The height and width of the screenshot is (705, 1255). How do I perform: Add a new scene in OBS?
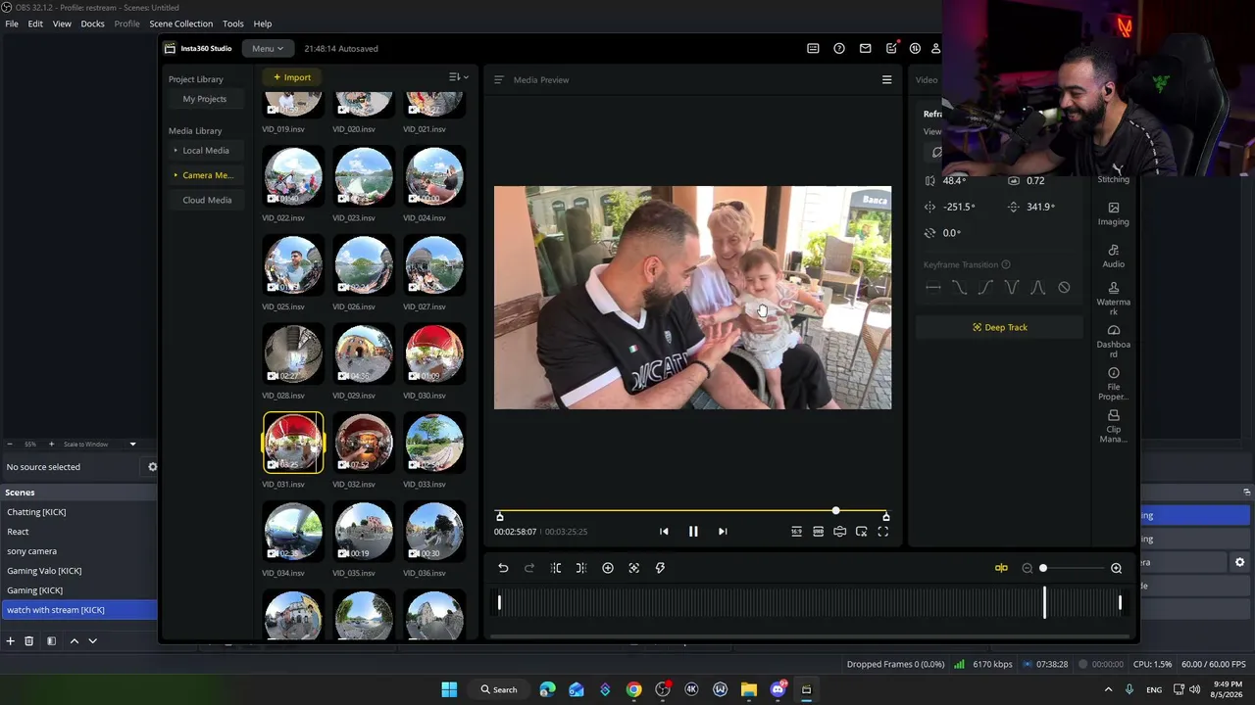[x=10, y=641]
